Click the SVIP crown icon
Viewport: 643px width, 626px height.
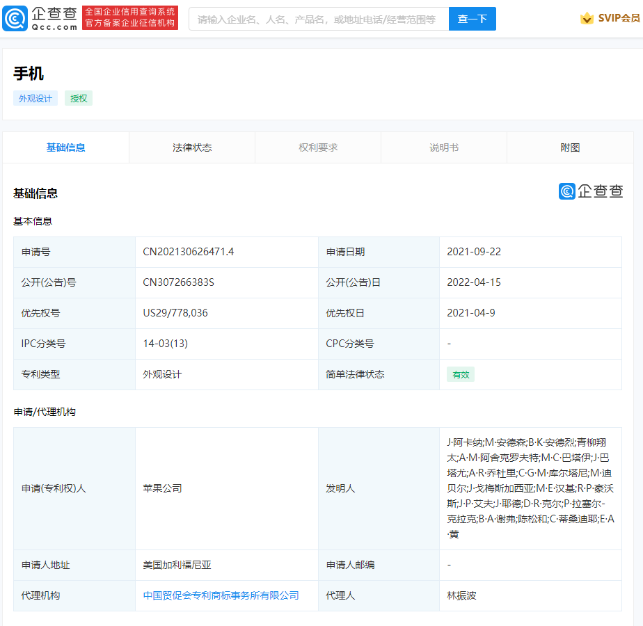(587, 18)
